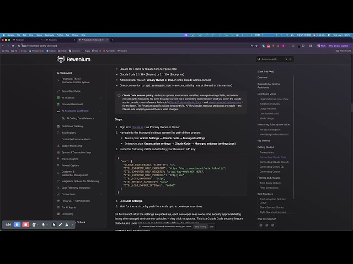The height and width of the screenshot is (264, 353).
Task: Open Budget Monitoring in the sidebar
Action: point(72,146)
